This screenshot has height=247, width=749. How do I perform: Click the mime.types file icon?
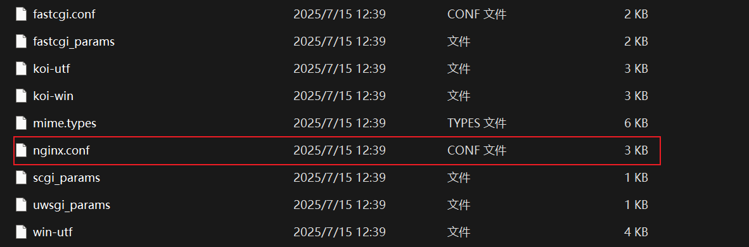[21, 123]
